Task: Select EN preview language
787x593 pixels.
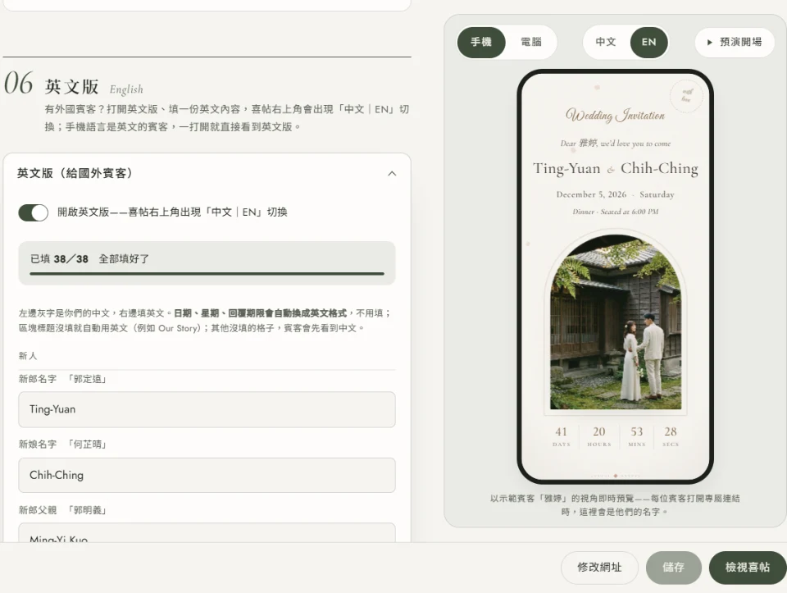Action: 648,42
